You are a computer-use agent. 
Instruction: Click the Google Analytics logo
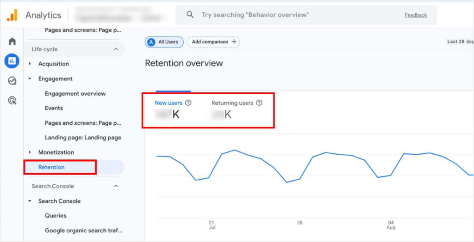[12, 15]
